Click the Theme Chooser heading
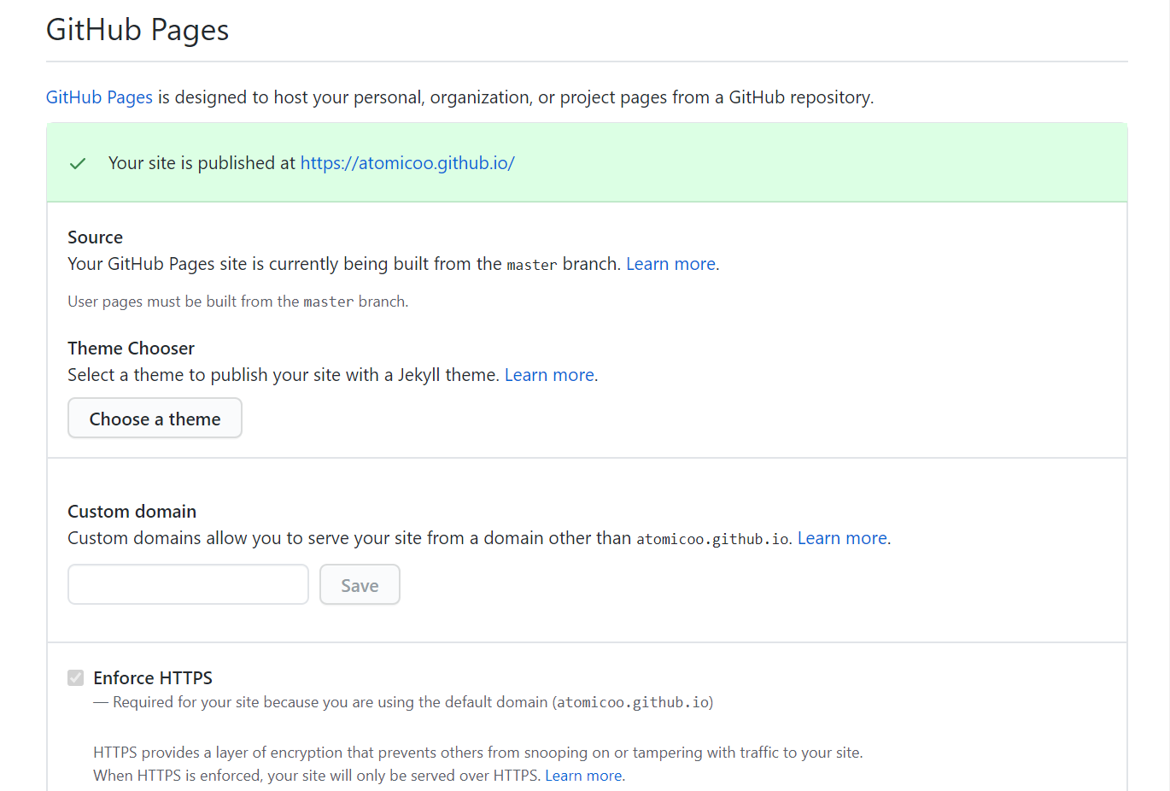The height and width of the screenshot is (791, 1170). (132, 349)
